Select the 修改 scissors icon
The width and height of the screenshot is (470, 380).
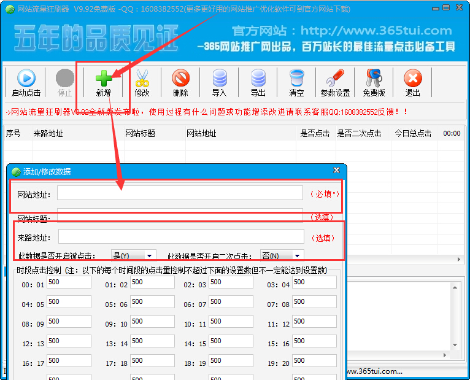tap(142, 78)
